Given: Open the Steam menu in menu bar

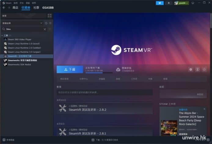Looking at the screenshot, I should pyautogui.click(x=9, y=3).
